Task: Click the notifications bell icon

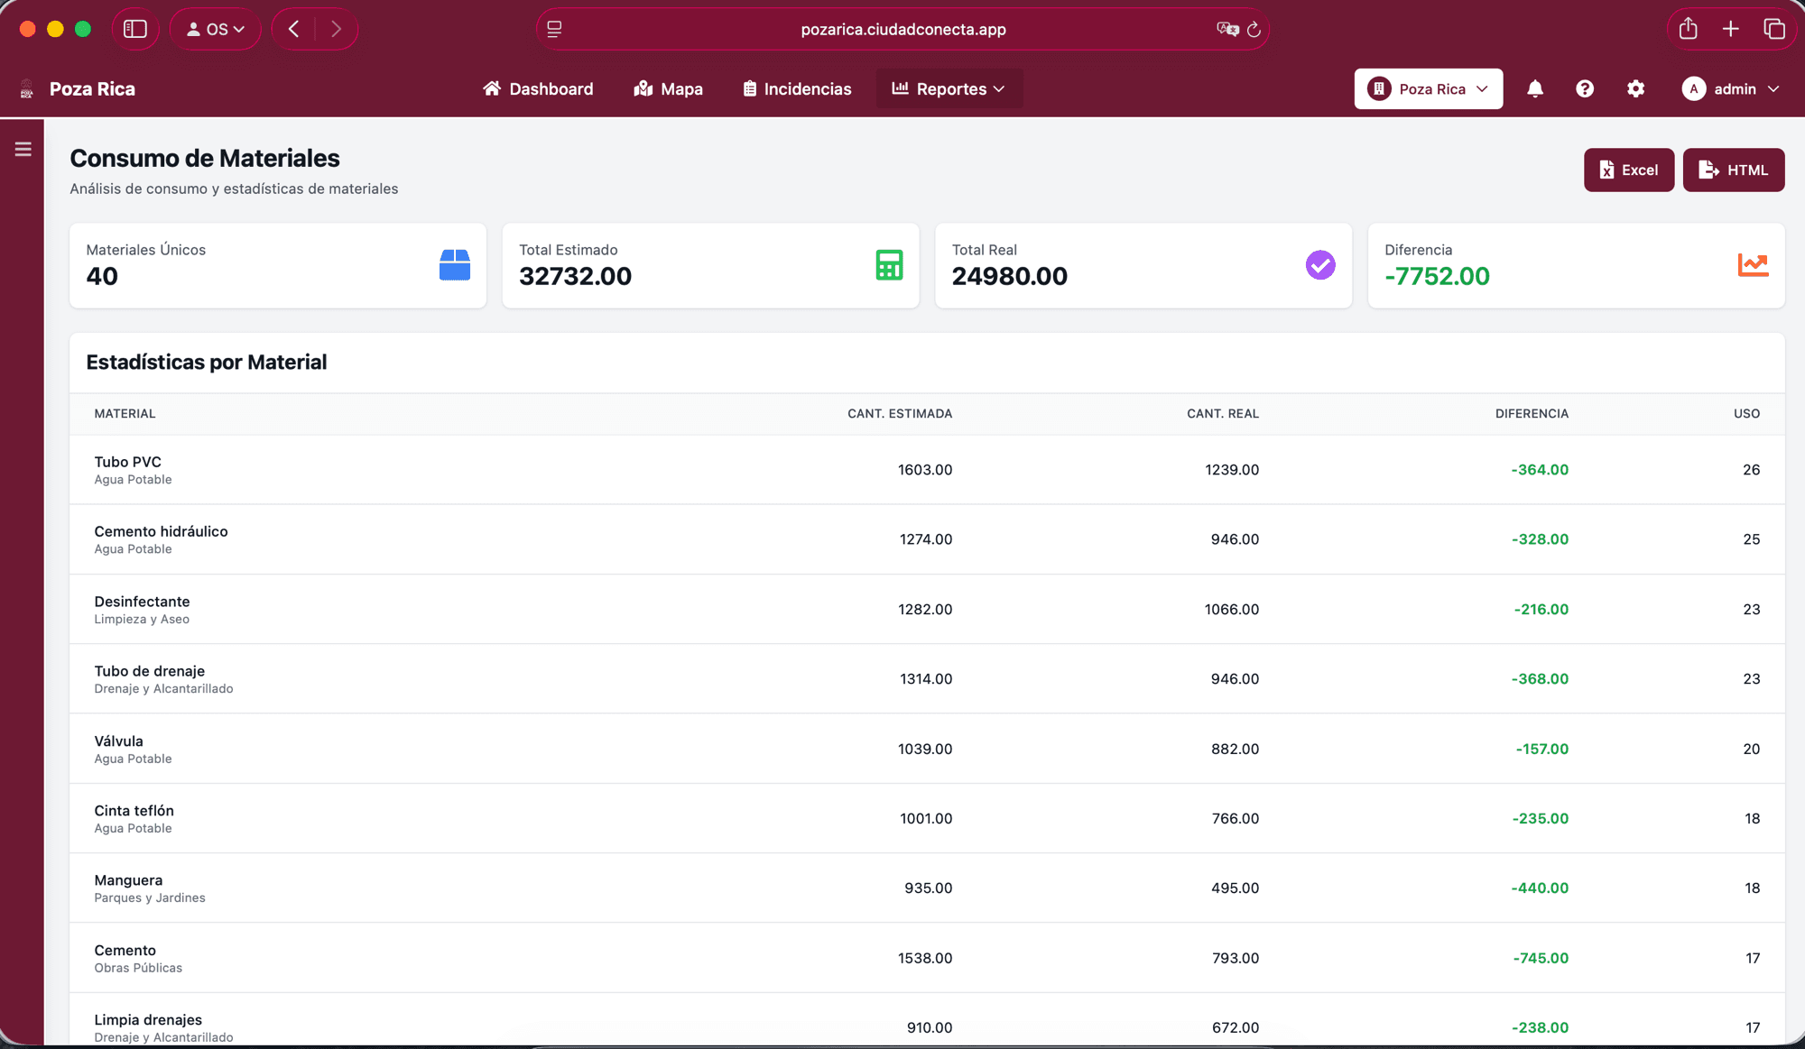Action: coord(1534,88)
